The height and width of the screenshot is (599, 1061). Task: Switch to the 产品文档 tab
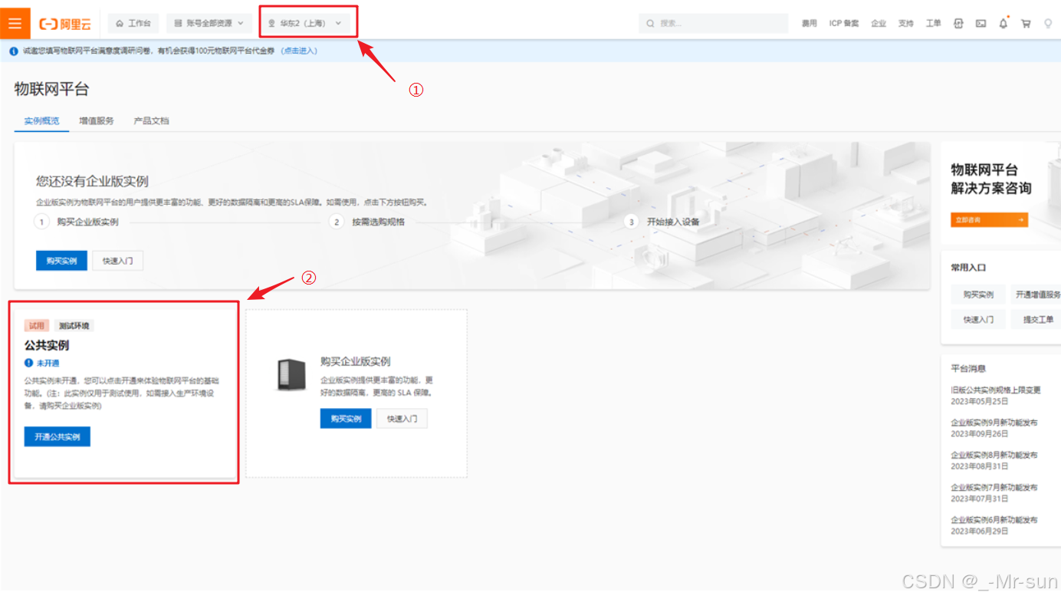tap(151, 121)
